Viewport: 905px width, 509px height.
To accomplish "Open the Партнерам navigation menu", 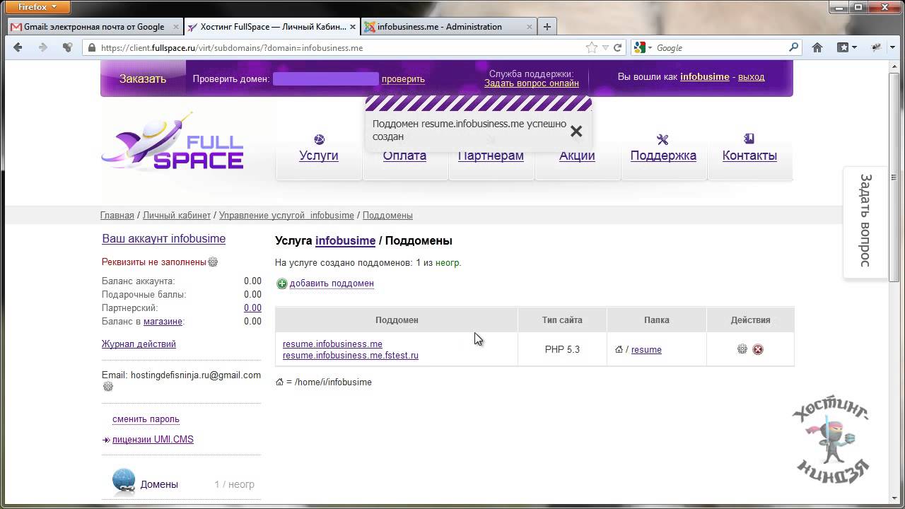I will tap(491, 156).
